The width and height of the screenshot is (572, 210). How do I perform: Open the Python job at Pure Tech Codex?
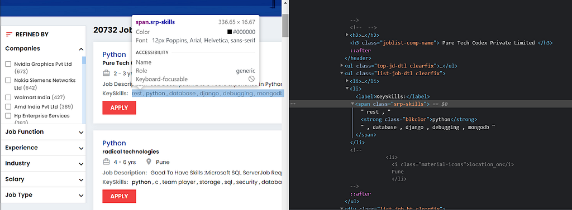coord(114,55)
